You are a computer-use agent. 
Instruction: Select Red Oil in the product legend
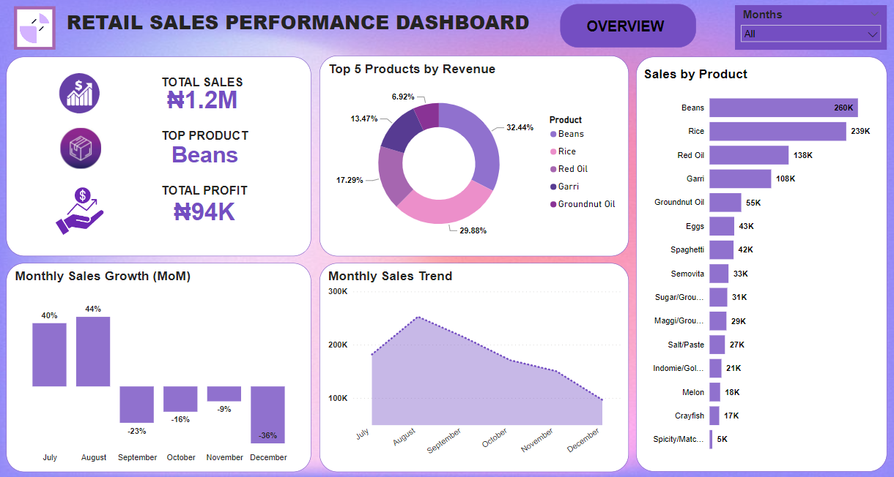pos(572,169)
